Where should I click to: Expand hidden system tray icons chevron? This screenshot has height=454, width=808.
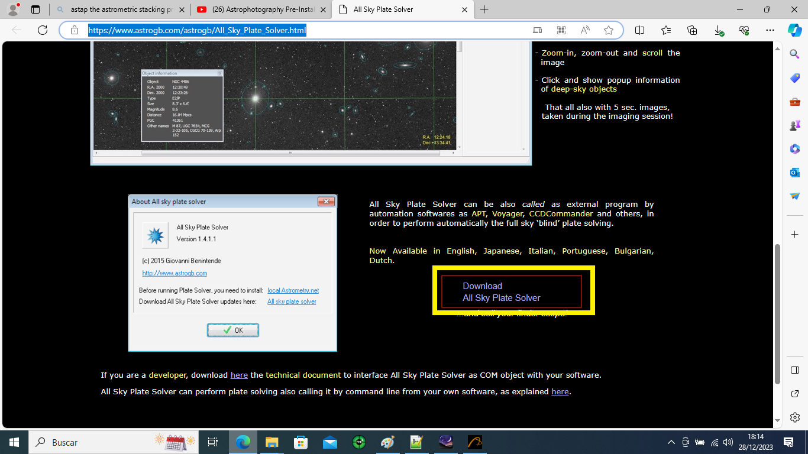point(671,442)
